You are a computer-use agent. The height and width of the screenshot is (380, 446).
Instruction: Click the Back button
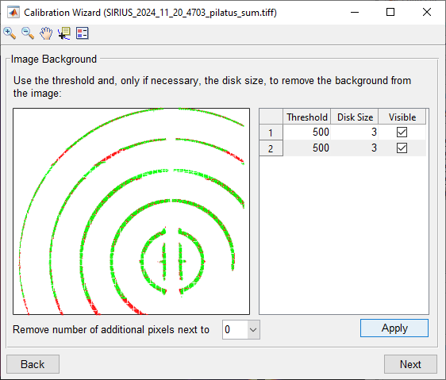[x=33, y=364]
